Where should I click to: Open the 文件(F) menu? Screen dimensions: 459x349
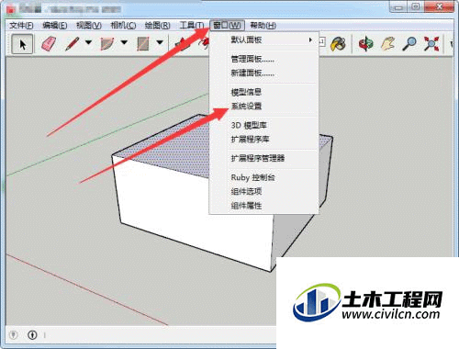21,26
